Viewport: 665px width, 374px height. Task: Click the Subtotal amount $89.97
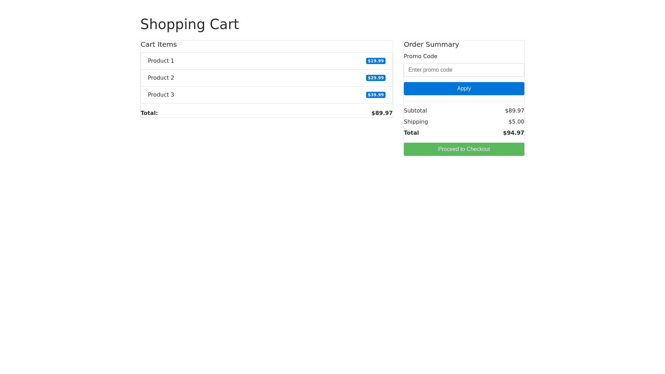pos(514,111)
